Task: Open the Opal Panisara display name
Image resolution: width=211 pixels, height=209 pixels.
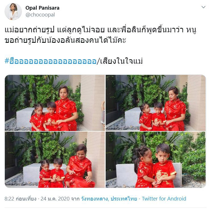Action: pyautogui.click(x=42, y=8)
